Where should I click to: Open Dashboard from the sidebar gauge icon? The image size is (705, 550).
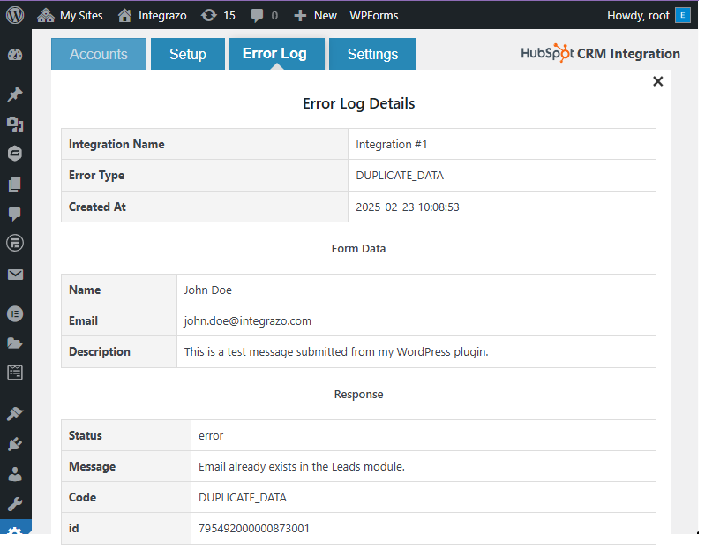pos(15,55)
